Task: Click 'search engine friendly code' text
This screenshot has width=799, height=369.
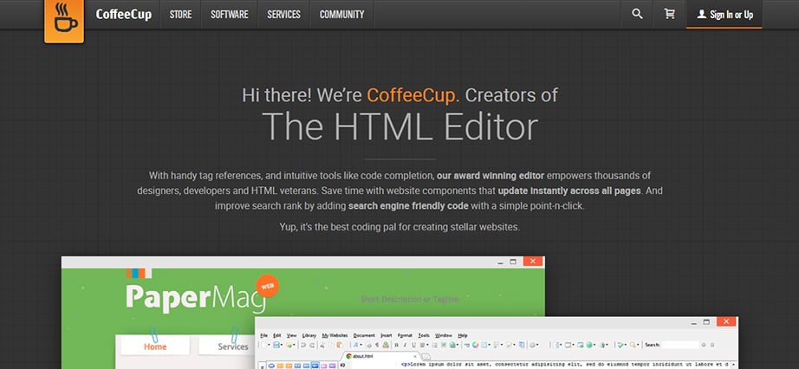Action: point(408,206)
